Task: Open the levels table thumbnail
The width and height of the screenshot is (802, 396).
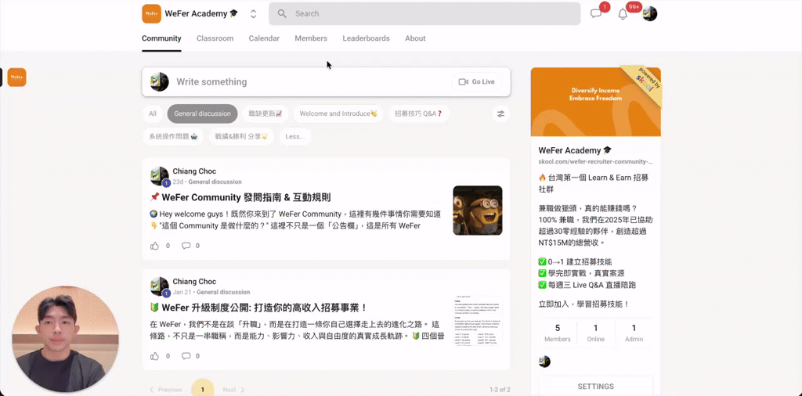Action: pyautogui.click(x=477, y=320)
